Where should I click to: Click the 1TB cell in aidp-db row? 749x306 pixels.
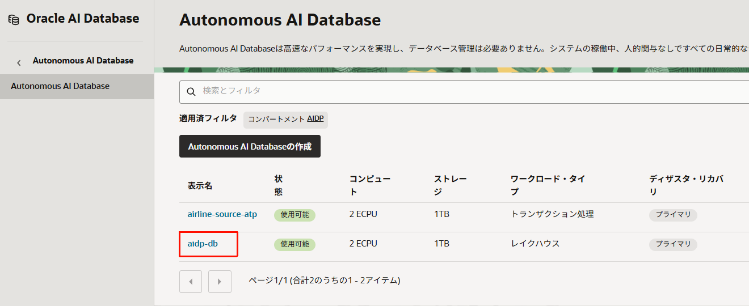click(441, 244)
